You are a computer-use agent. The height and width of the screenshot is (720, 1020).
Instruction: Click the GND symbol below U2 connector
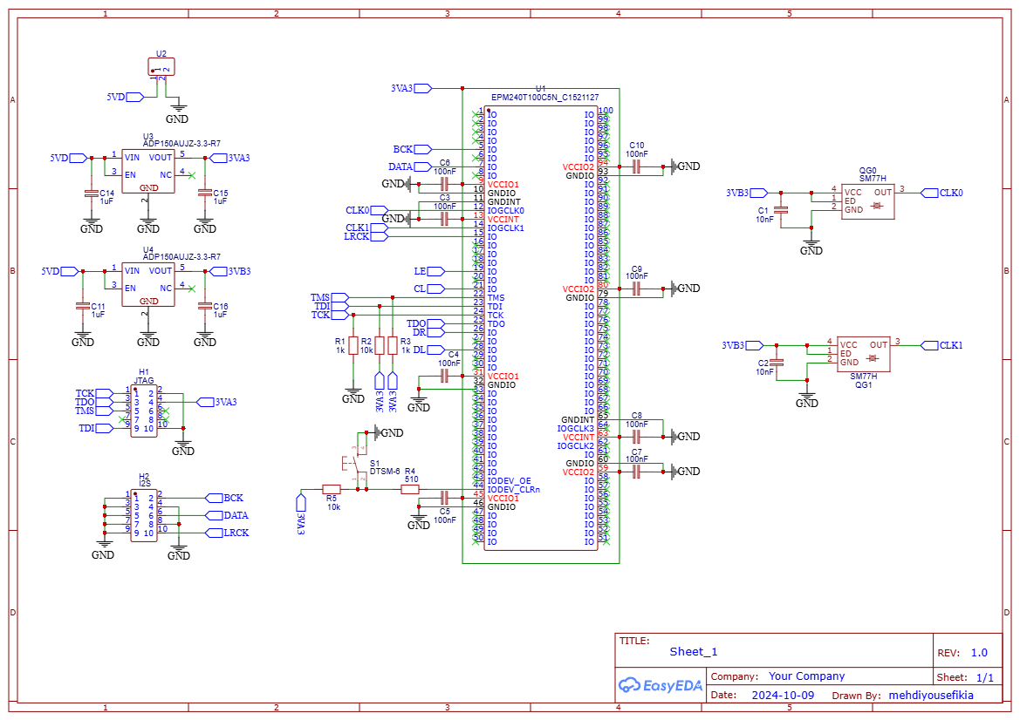point(177,112)
